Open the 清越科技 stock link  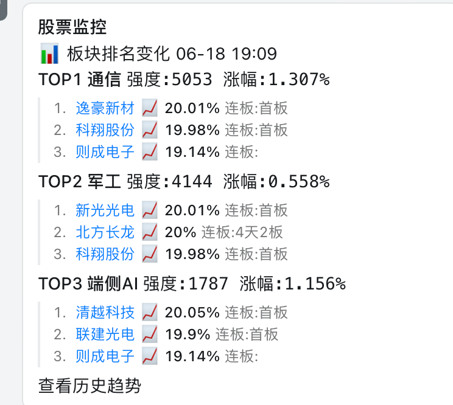tap(105, 312)
